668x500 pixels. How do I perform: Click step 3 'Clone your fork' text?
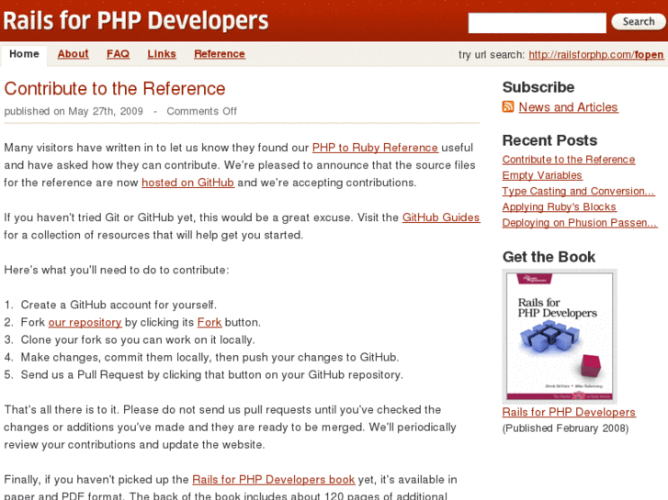click(x=138, y=339)
